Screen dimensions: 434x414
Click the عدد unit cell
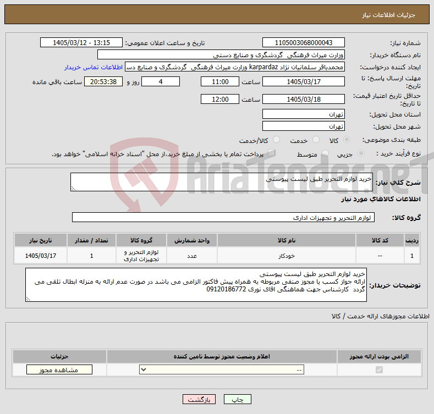point(192,256)
